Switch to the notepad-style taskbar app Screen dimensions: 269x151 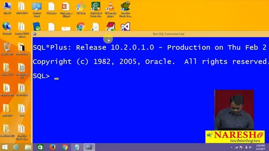76,147
